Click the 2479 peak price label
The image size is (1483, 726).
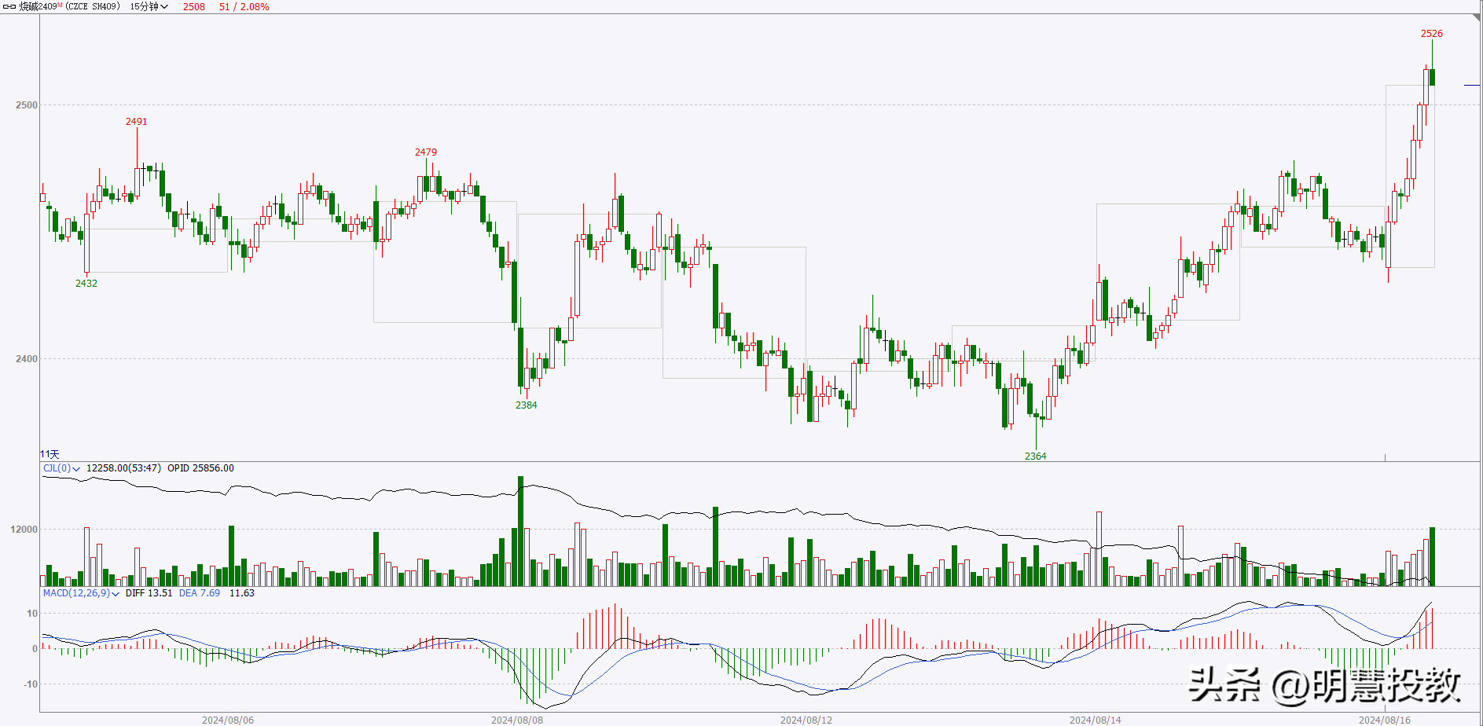[425, 152]
